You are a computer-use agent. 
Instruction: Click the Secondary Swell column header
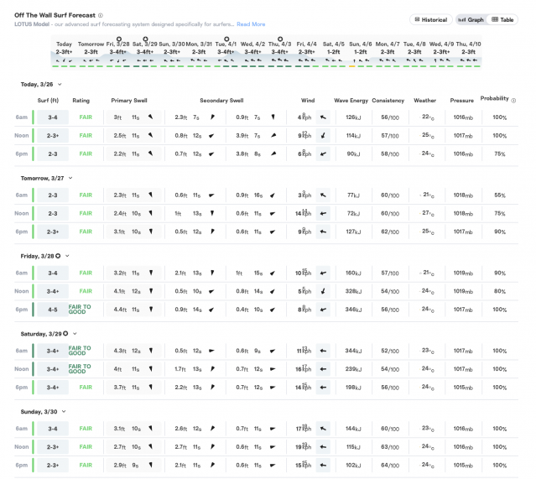click(x=221, y=101)
